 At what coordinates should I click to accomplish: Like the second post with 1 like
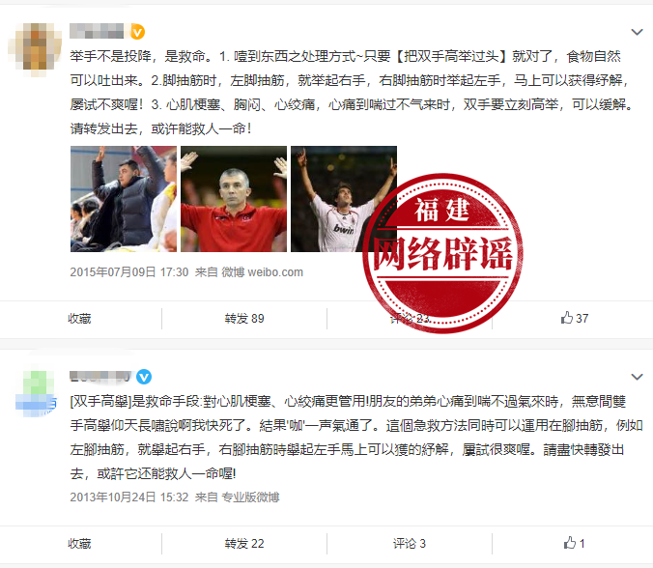pos(575,543)
